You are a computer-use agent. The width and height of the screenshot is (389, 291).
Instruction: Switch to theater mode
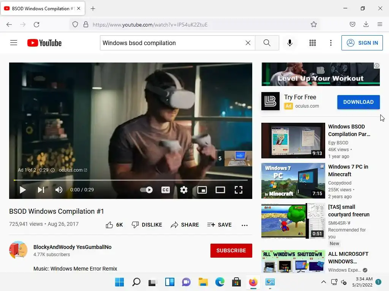[x=220, y=190]
